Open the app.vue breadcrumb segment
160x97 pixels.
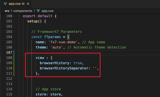tap(47, 11)
